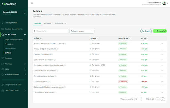Screen dimensions: 170x108
Task: Switch to the Sincronización tab
Action: coord(60,24)
